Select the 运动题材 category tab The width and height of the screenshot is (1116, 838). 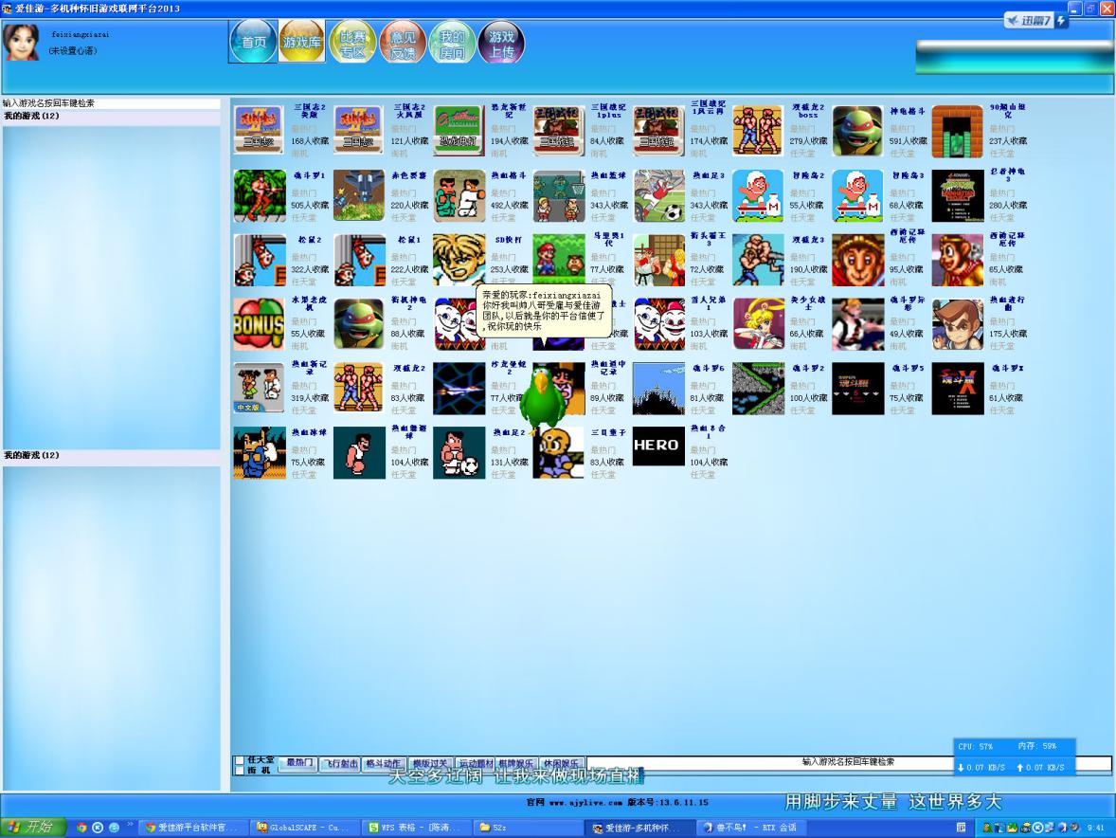475,763
